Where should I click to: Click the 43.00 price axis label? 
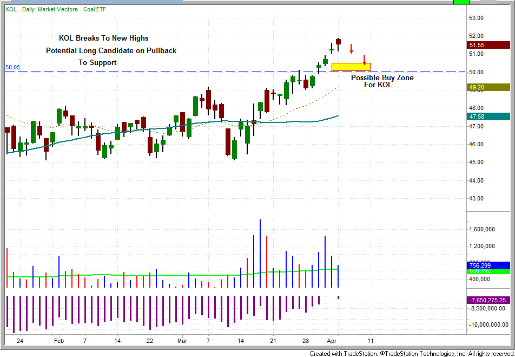click(x=476, y=198)
